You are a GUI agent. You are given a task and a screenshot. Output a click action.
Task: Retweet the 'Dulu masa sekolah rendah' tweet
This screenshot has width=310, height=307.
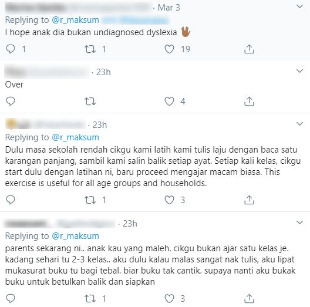[90, 200]
